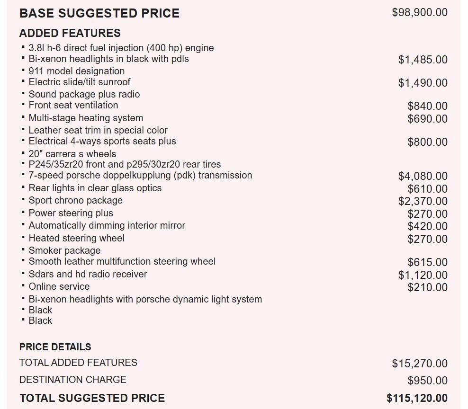Click the Multi-stage heating system line

[86, 118]
